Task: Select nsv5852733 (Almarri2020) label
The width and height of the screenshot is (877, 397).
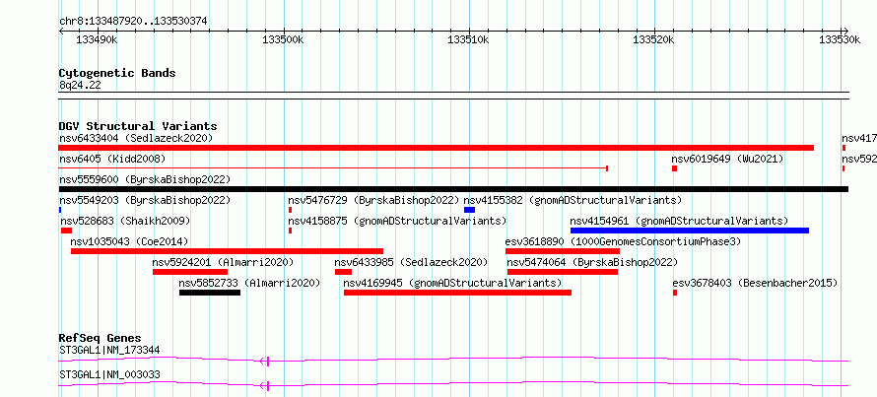Action: pyautogui.click(x=249, y=283)
